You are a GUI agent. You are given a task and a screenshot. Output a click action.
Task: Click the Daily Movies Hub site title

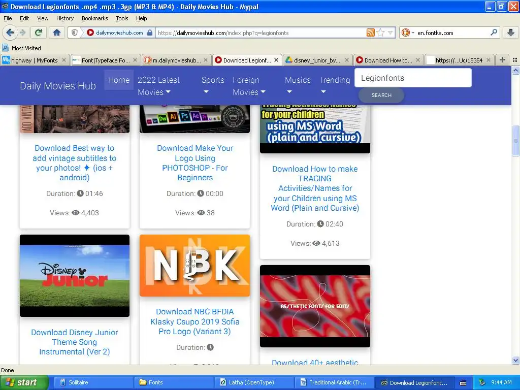(x=58, y=86)
